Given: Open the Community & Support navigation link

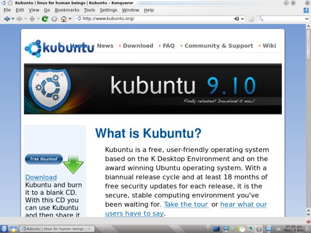Looking at the screenshot, I should coord(219,46).
